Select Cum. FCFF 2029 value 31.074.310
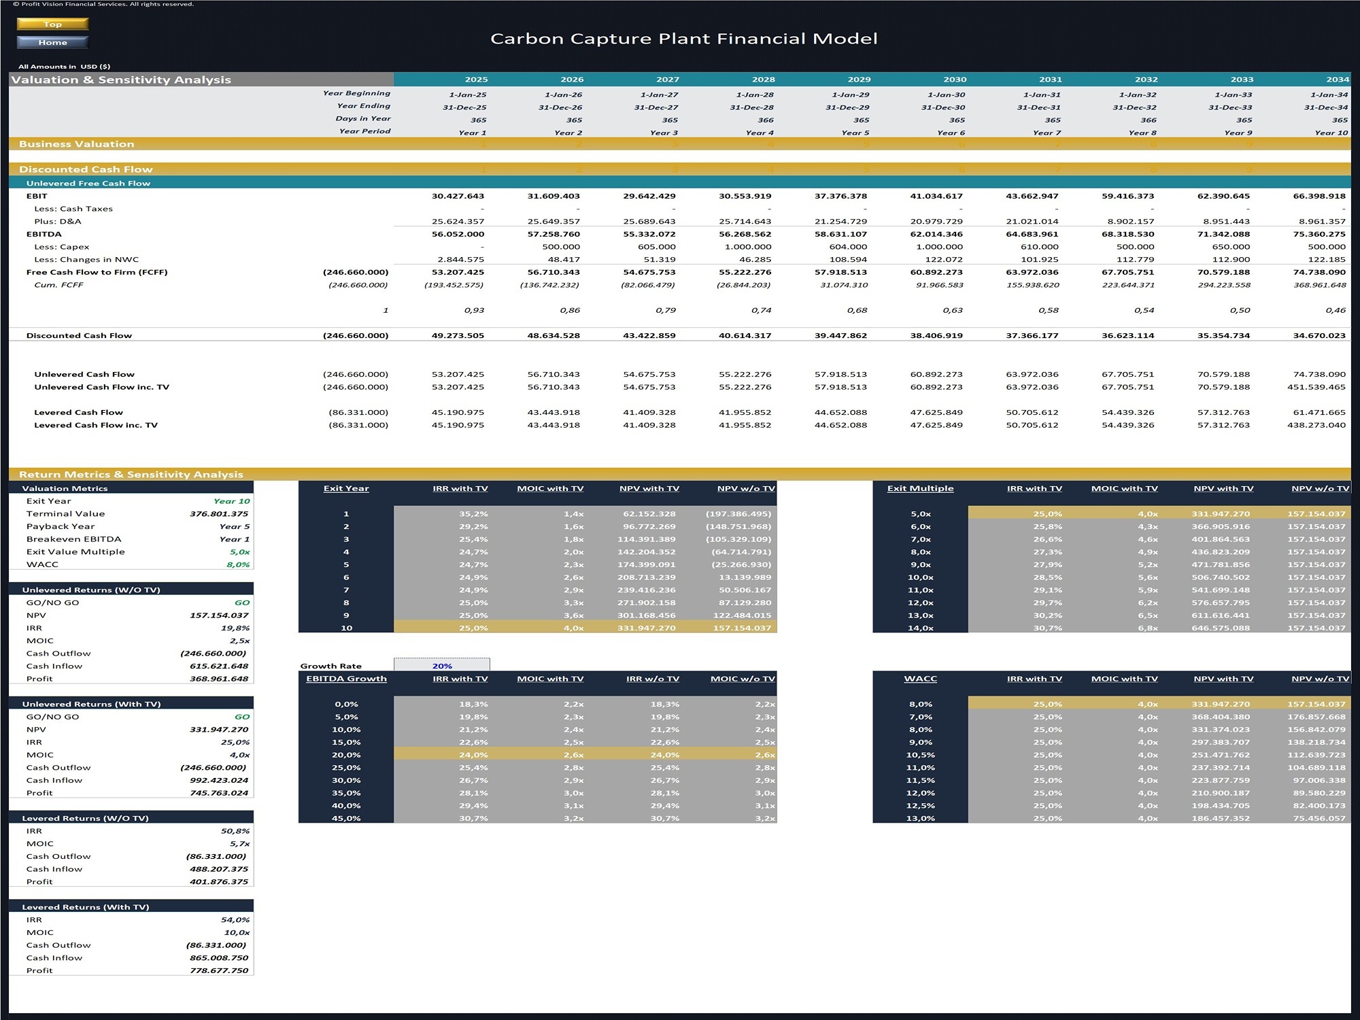Viewport: 1360px width, 1020px height. pos(844,285)
